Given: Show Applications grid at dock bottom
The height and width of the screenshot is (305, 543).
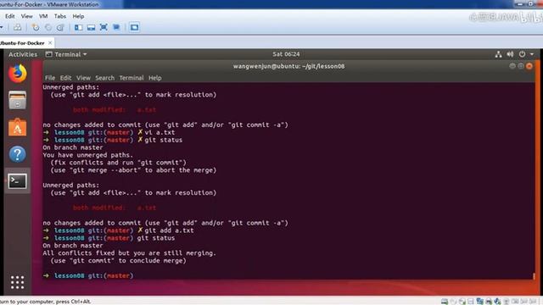Looking at the screenshot, I should (17, 282).
